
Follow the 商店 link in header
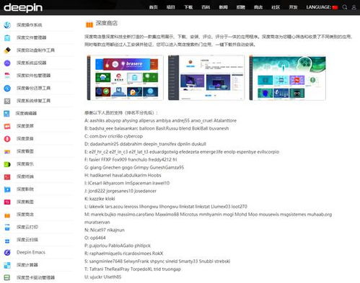coord(258,7)
